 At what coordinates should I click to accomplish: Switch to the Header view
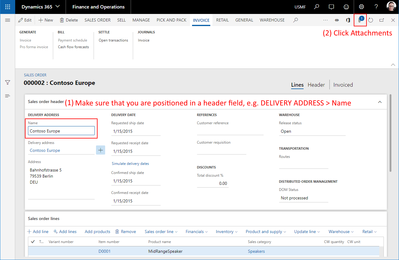316,85
